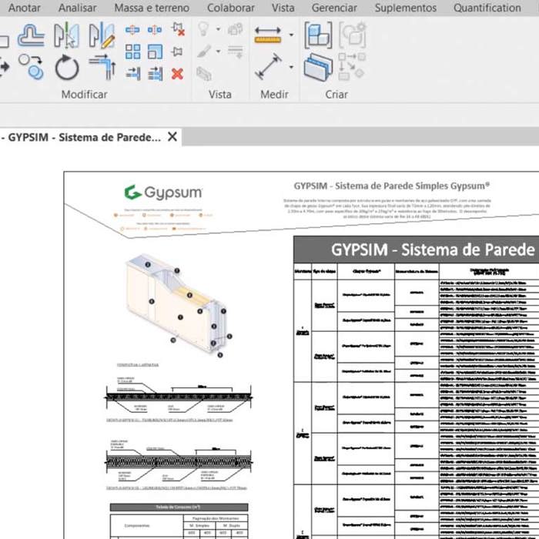
Task: Choose Trim/Extend Single Element tool
Action: pyautogui.click(x=133, y=74)
